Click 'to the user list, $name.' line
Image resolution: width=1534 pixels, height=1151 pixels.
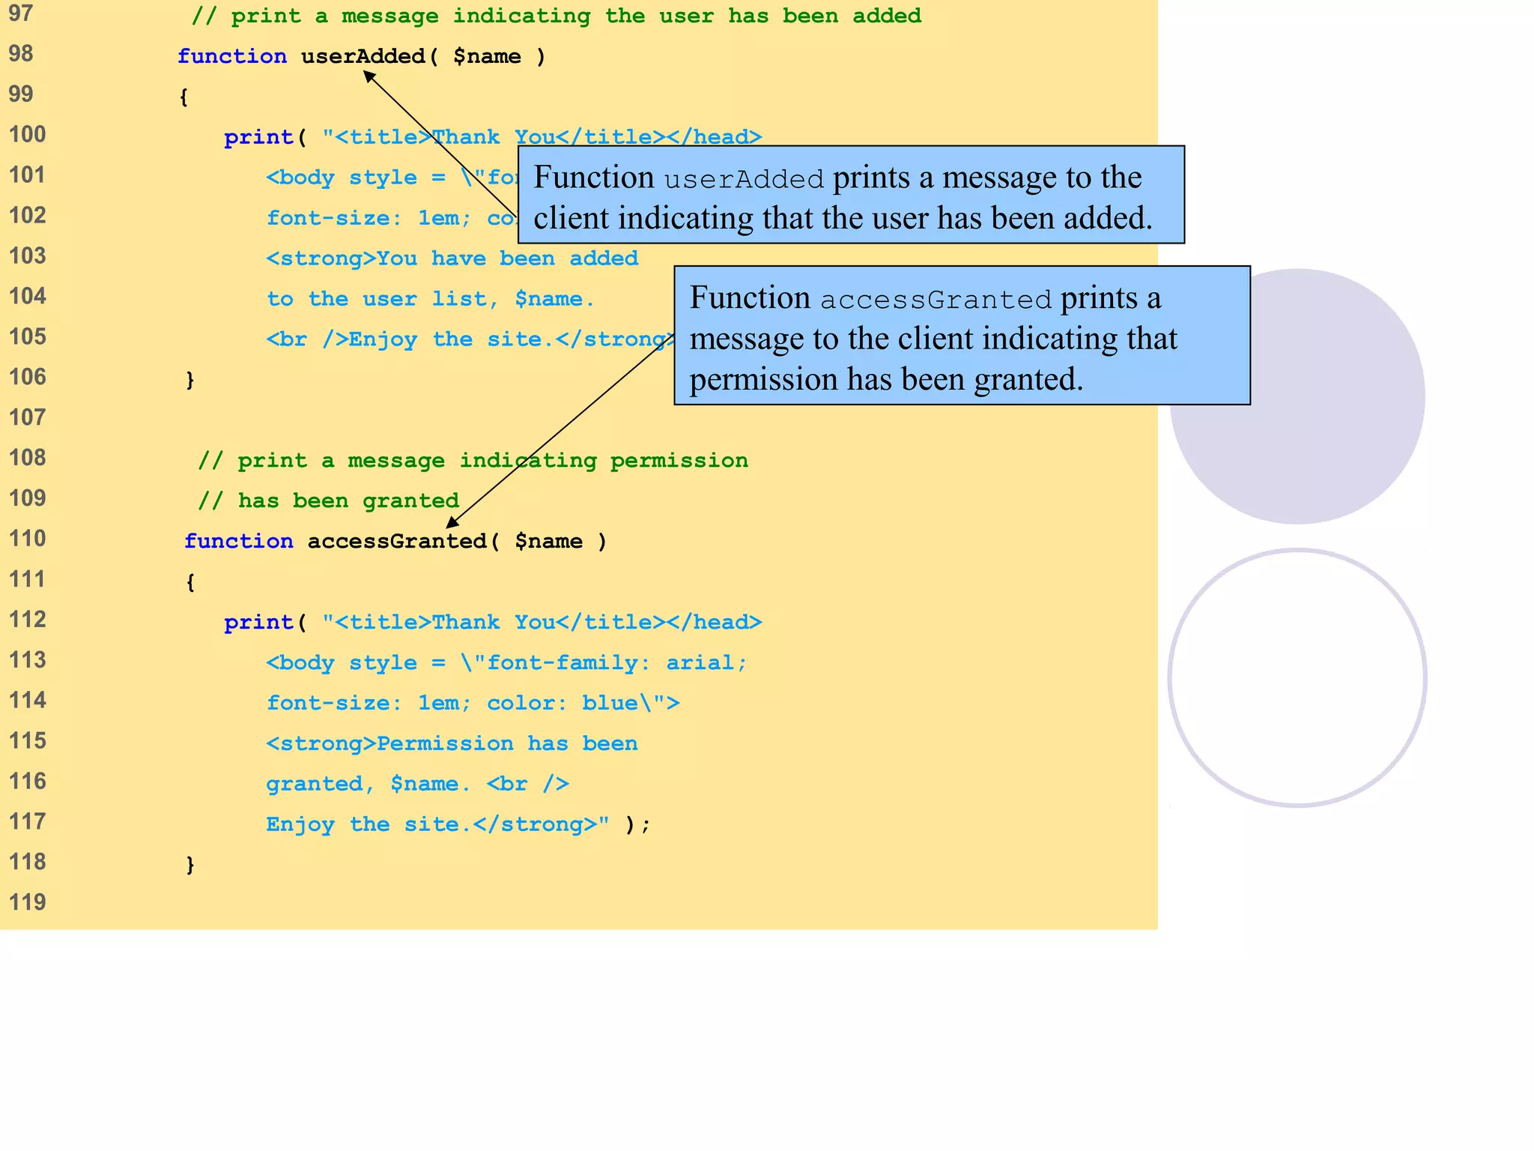point(431,299)
